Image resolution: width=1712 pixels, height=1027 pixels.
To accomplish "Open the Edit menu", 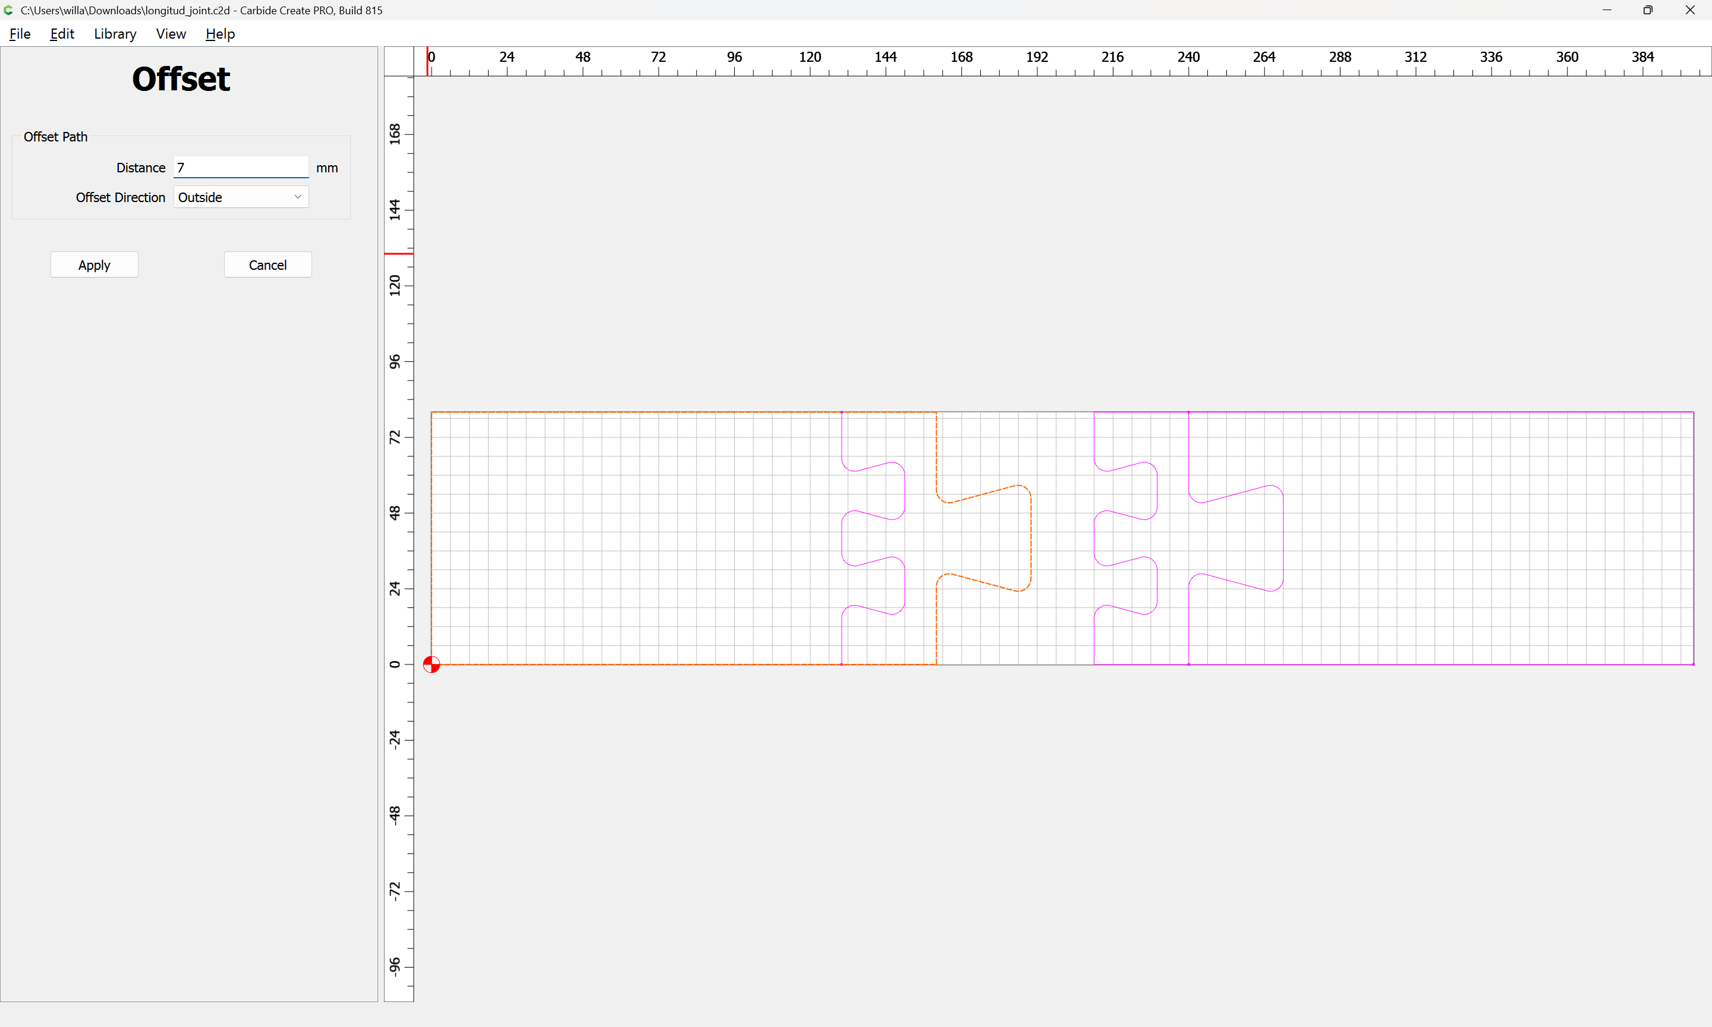I will click(62, 33).
